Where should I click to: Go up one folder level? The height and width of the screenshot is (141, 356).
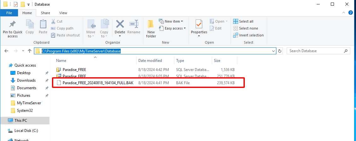30,51
